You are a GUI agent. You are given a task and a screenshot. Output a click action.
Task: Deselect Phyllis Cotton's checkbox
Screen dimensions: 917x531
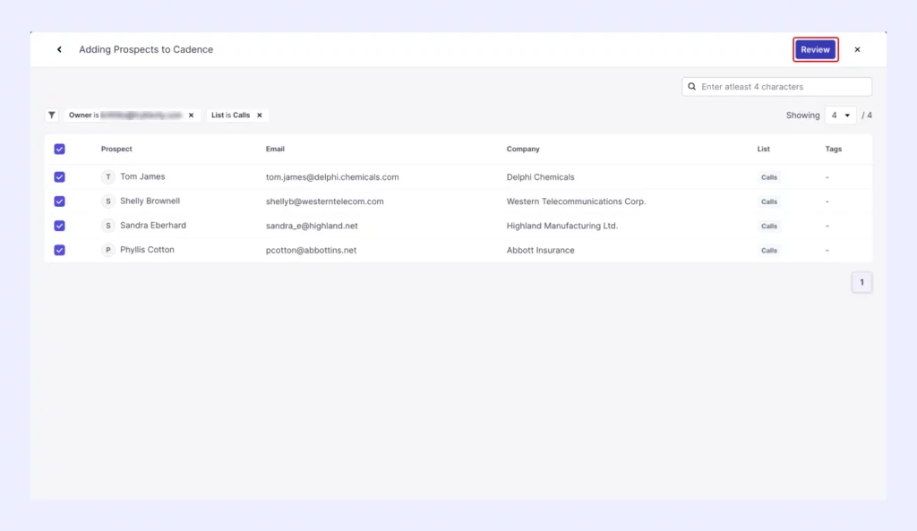[60, 251]
